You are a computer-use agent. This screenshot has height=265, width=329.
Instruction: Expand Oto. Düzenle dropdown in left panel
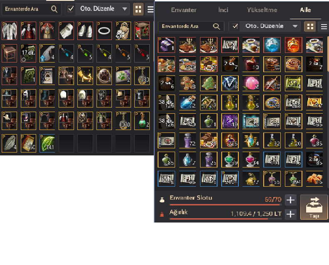[x=125, y=9]
